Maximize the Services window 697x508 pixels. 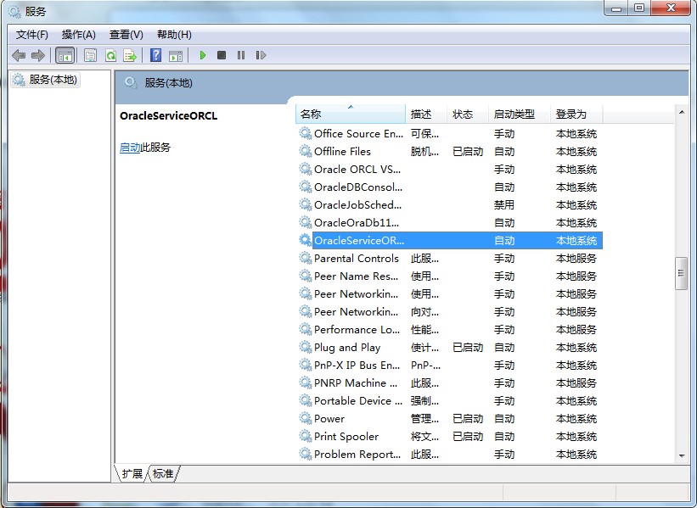[639, 8]
